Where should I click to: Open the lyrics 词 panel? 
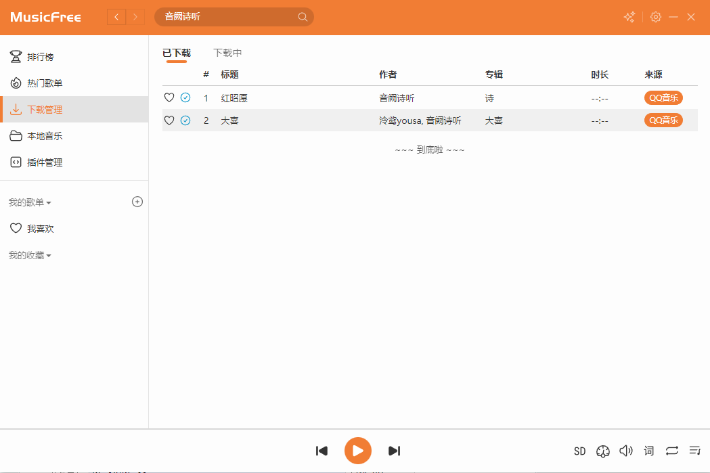pos(648,451)
